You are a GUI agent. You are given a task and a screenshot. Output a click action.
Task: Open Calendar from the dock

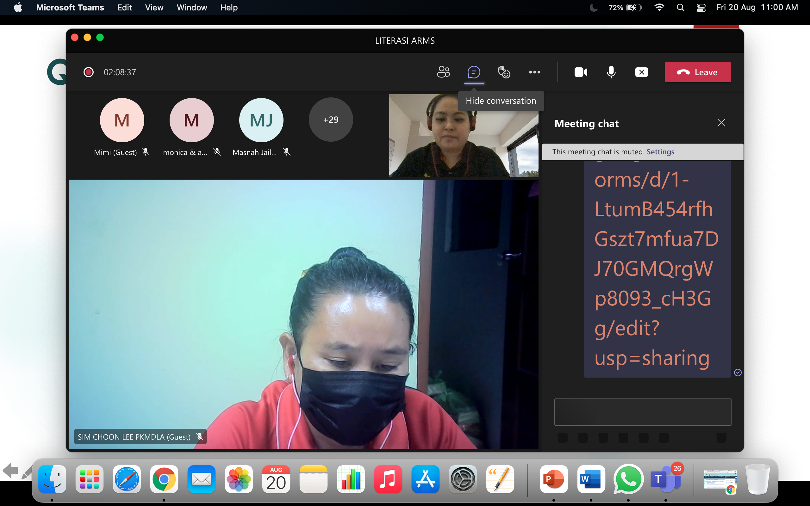pyautogui.click(x=276, y=478)
